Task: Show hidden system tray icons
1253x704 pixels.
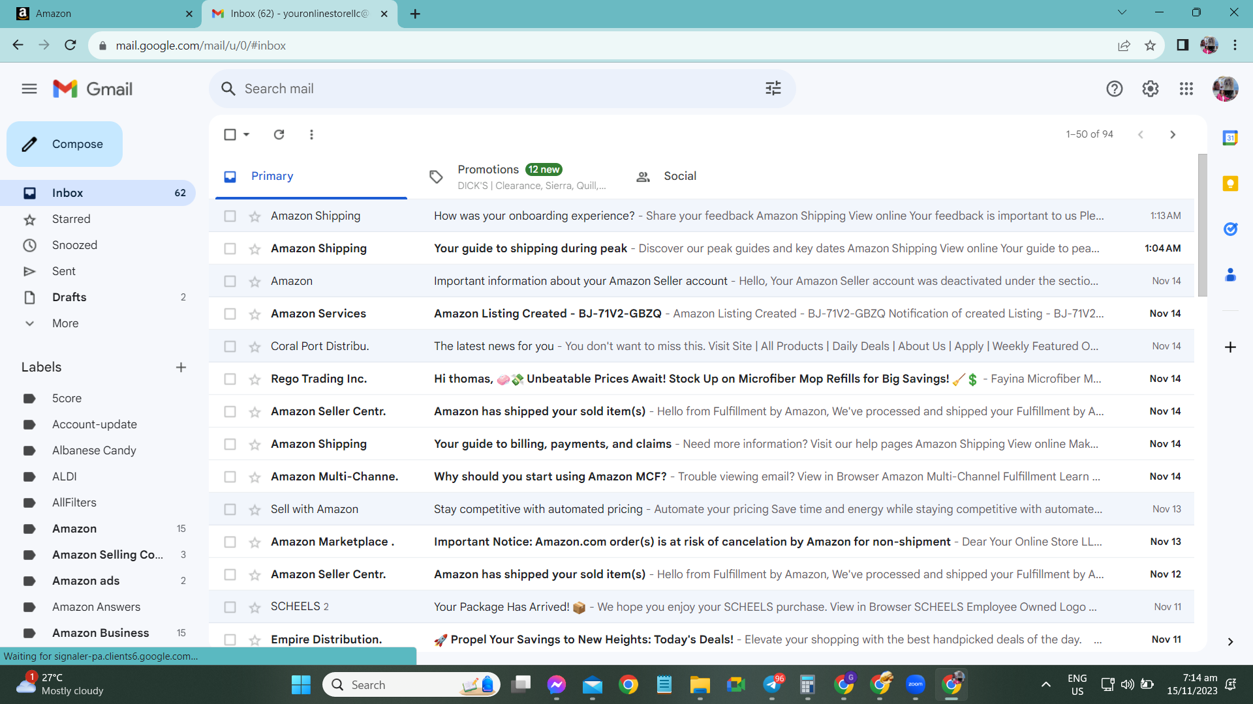Action: pyautogui.click(x=1046, y=684)
